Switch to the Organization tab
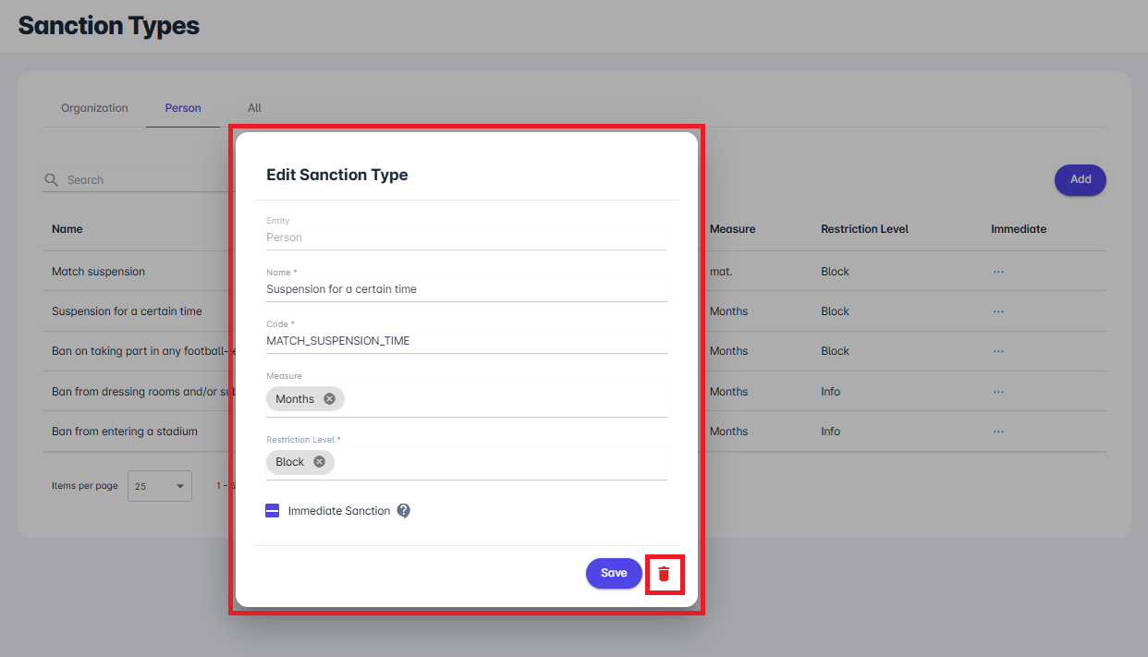Screen dimensions: 1148x657 94,108
